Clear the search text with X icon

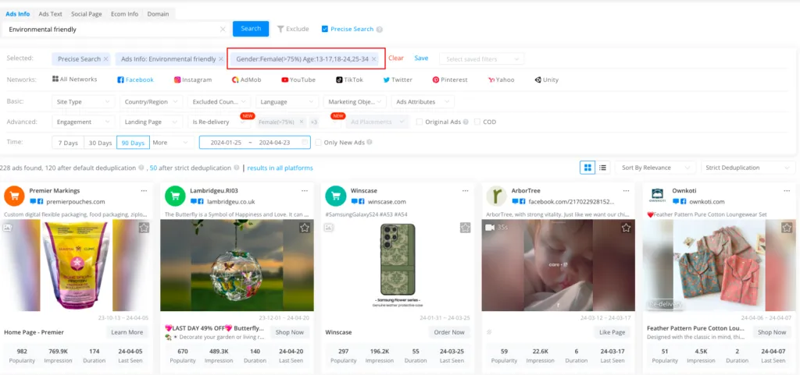pos(223,30)
